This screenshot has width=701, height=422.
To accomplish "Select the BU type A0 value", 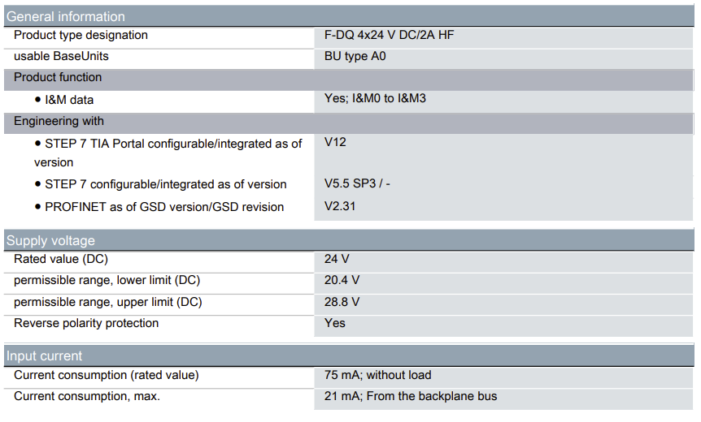I will [x=356, y=57].
